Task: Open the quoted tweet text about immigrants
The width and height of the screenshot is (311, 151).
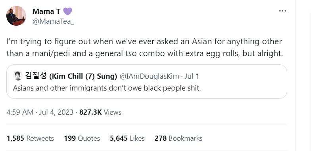Action: (x=107, y=88)
